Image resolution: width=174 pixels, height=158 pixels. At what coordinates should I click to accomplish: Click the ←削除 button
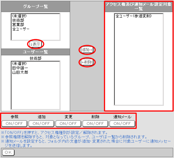pos(87,62)
